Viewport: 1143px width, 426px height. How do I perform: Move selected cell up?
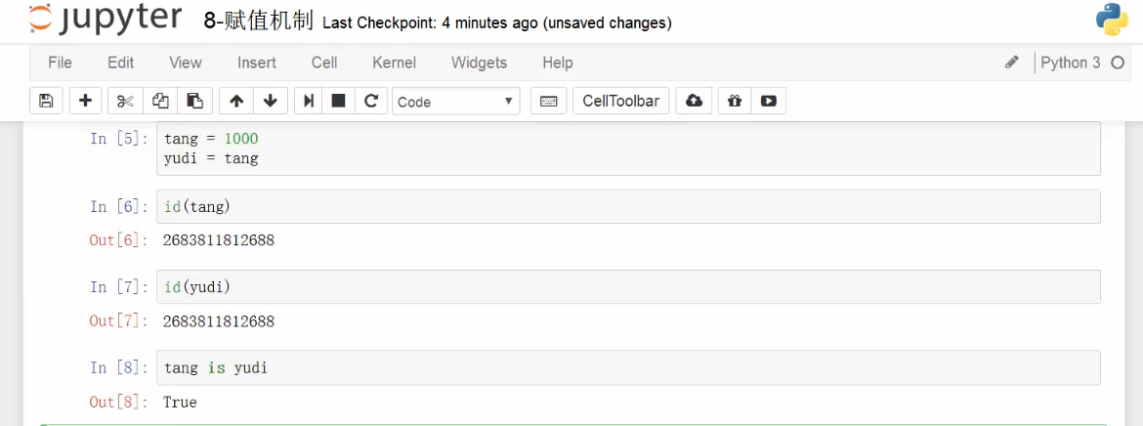coord(236,101)
